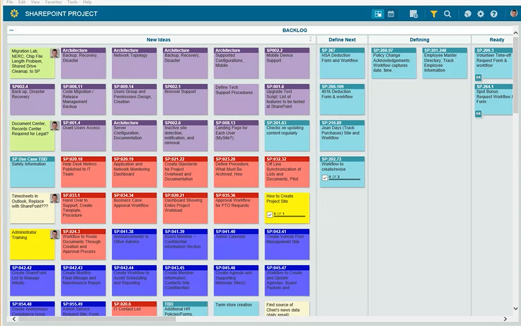Open the user profile avatar menu
Screen dimensions: 521x326
pyautogui.click(x=513, y=13)
